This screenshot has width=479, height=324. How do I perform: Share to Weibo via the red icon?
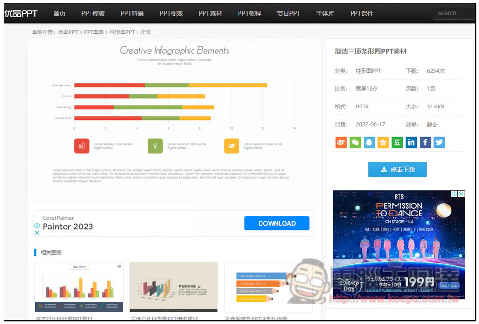point(341,142)
